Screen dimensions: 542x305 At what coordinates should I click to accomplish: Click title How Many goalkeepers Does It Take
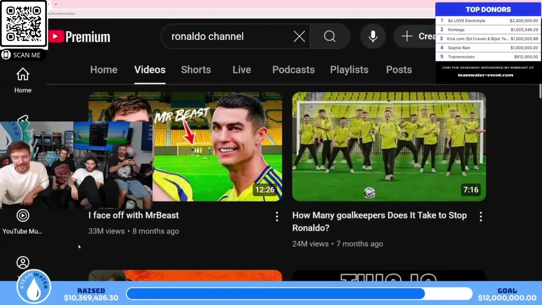tap(379, 222)
